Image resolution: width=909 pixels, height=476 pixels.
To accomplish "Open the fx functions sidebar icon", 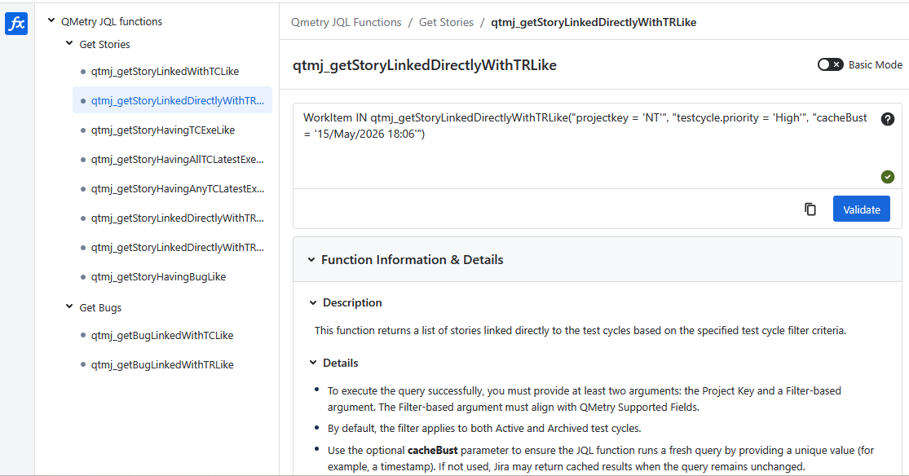I will click(16, 24).
